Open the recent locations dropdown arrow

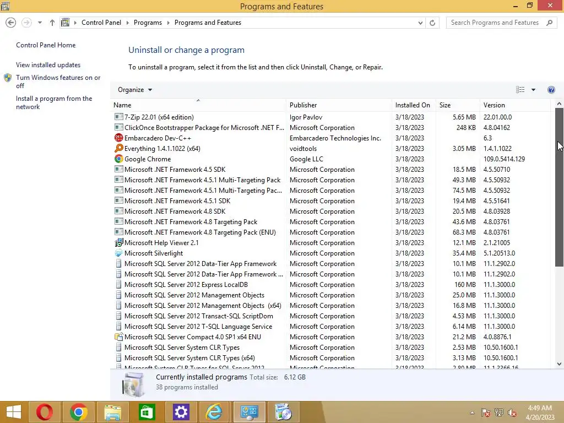[x=40, y=23]
